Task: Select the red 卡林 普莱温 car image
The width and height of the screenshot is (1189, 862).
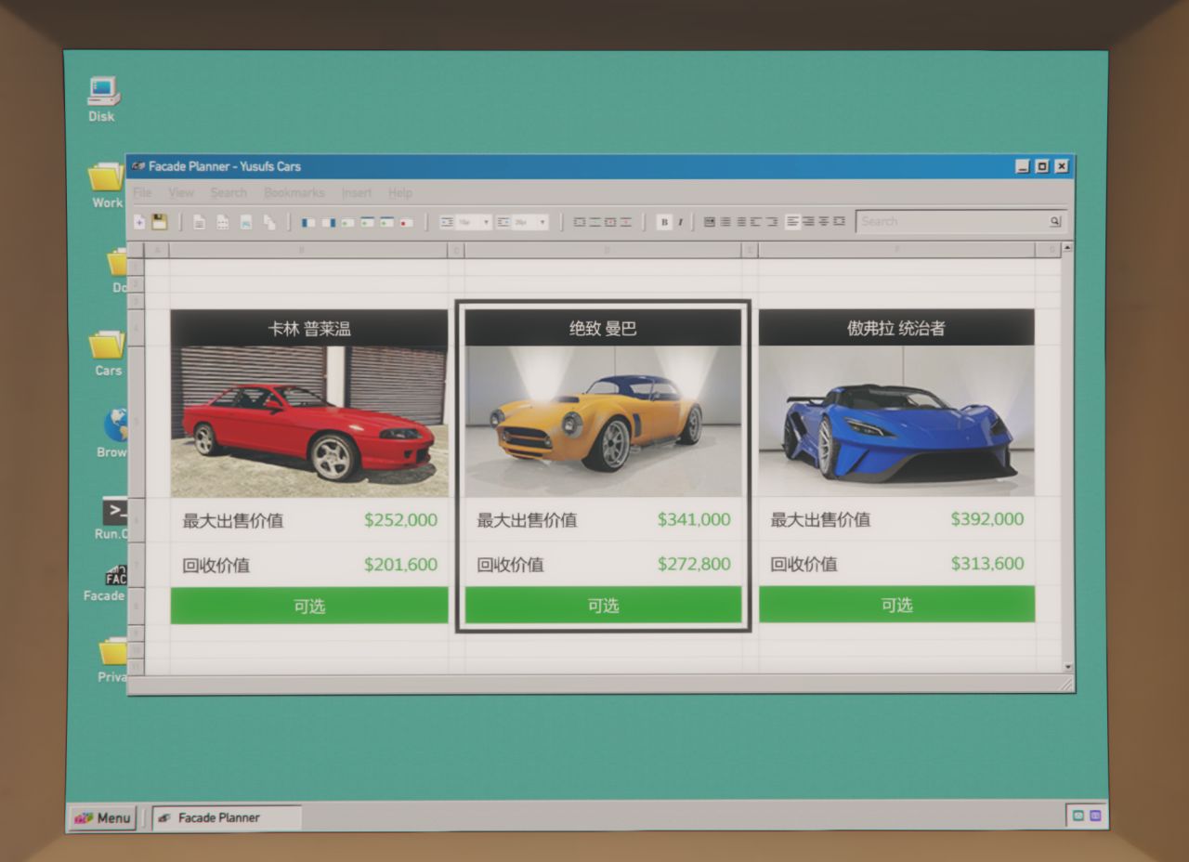Action: click(309, 422)
